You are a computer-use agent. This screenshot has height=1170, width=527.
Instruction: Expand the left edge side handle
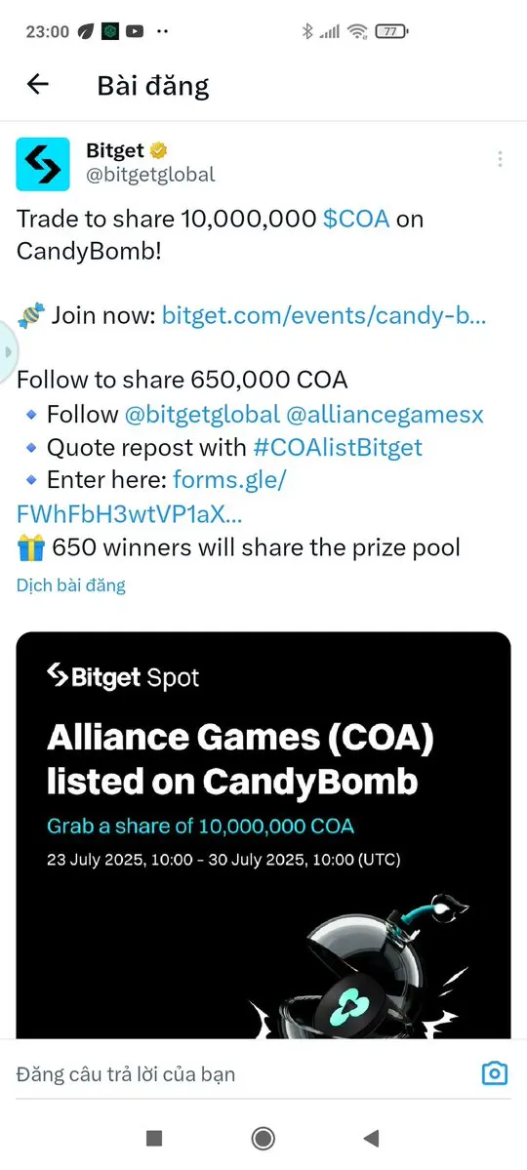[6, 350]
